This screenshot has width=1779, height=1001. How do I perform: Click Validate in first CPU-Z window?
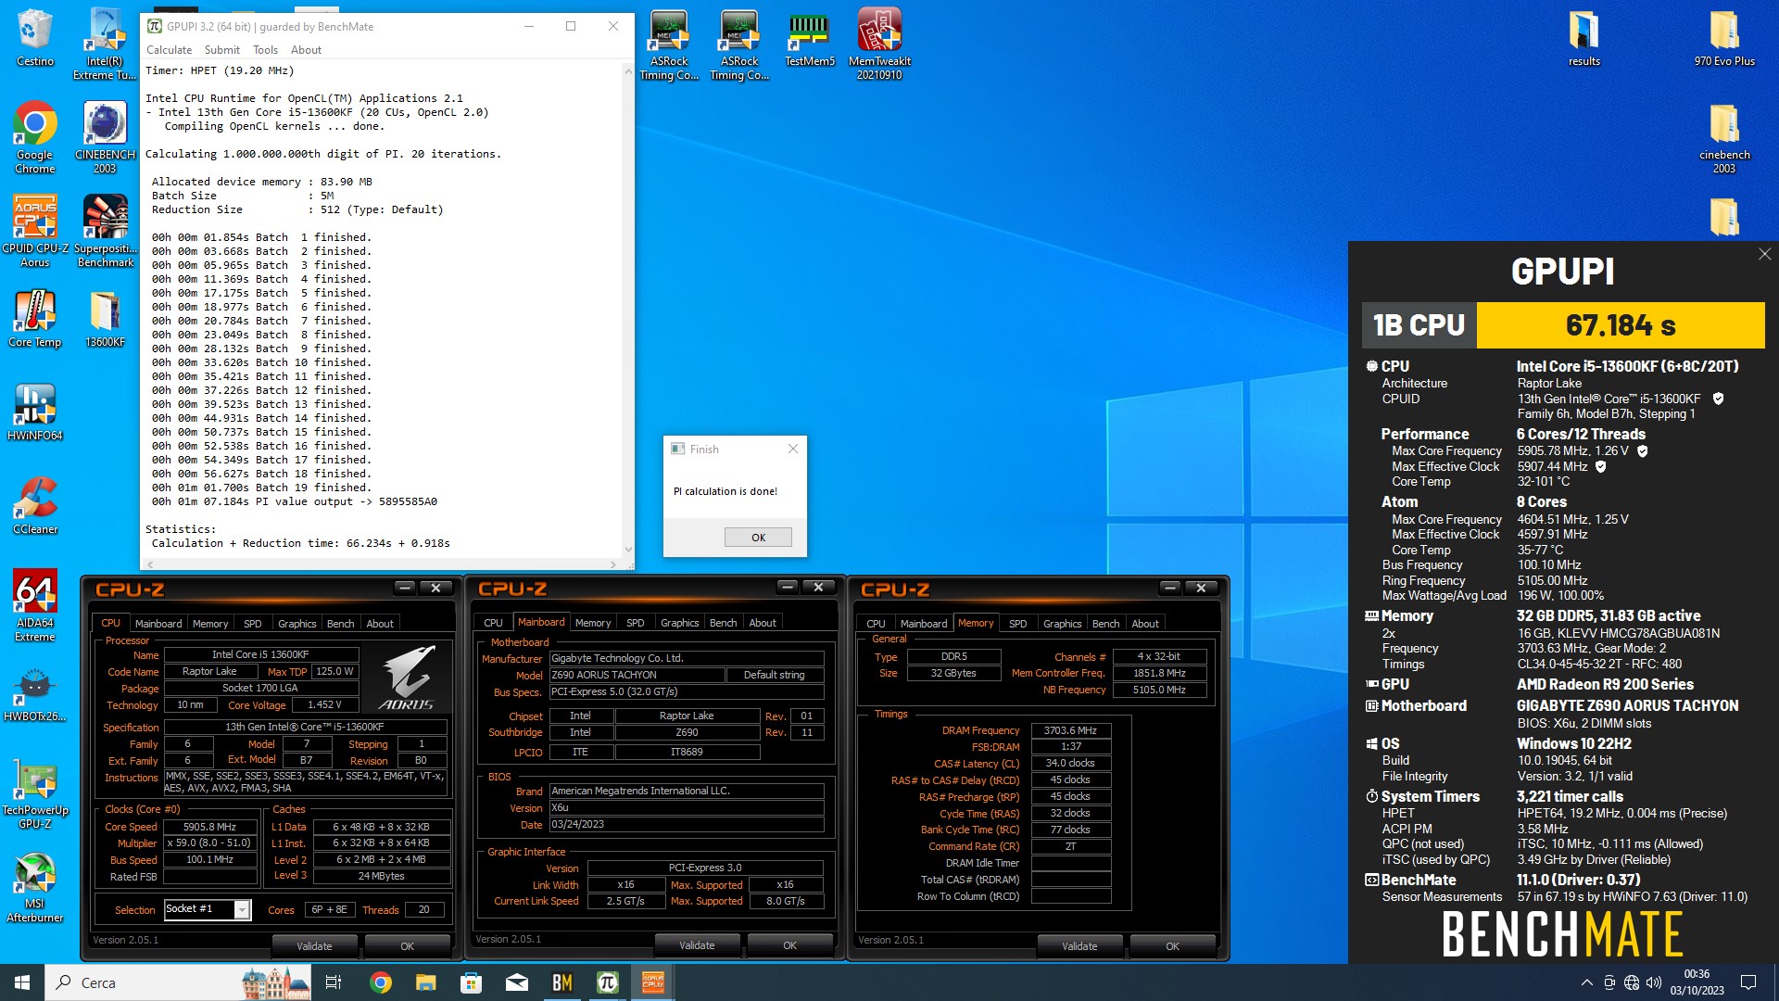point(314,946)
